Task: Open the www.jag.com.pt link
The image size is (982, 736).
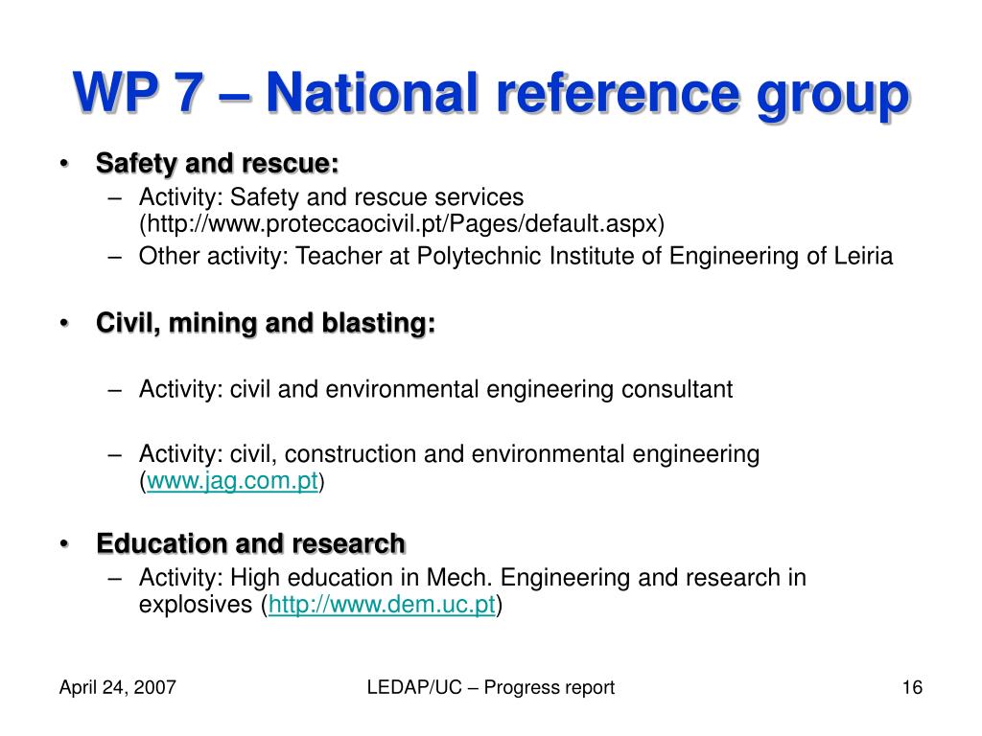Action: [x=232, y=481]
